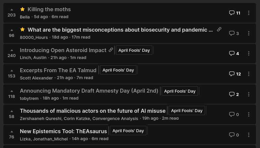Visit author Scott Alexander's profile
This screenshot has width=260, height=148.
pyautogui.click(x=36, y=78)
